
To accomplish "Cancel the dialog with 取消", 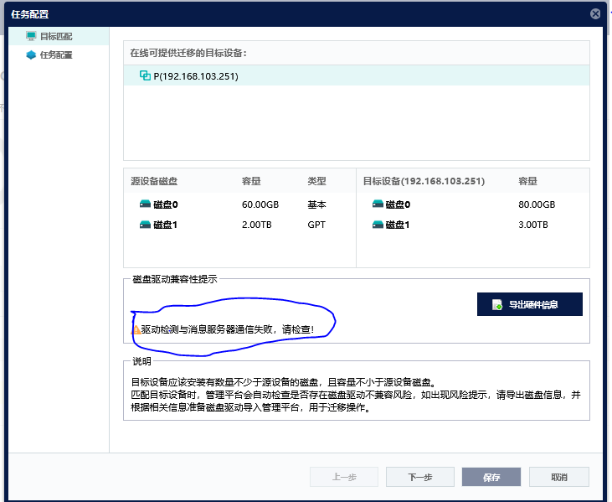I will (x=559, y=477).
